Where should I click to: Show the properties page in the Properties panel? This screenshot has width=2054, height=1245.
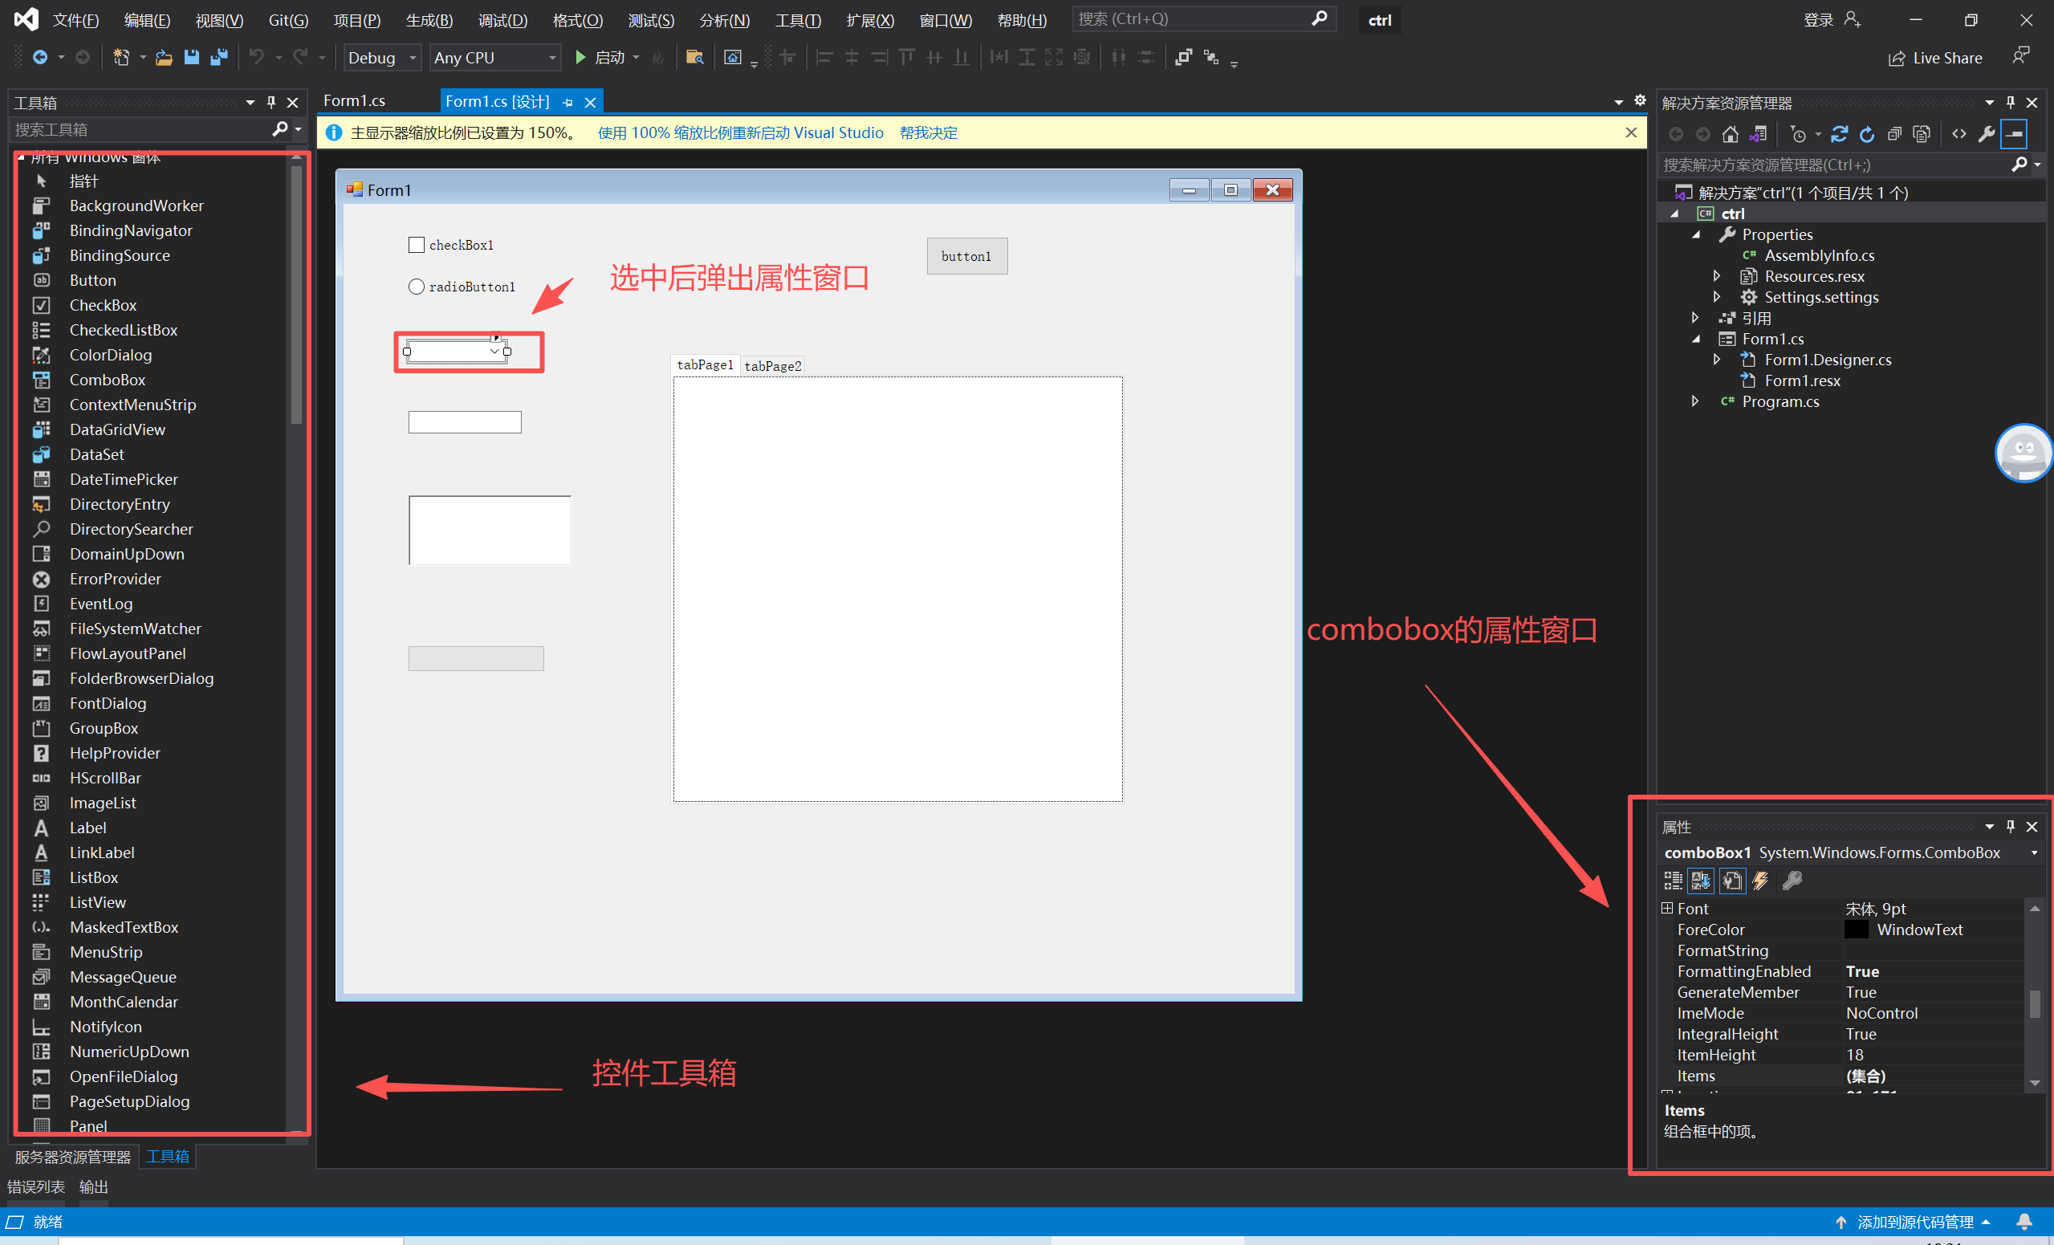tap(1732, 881)
